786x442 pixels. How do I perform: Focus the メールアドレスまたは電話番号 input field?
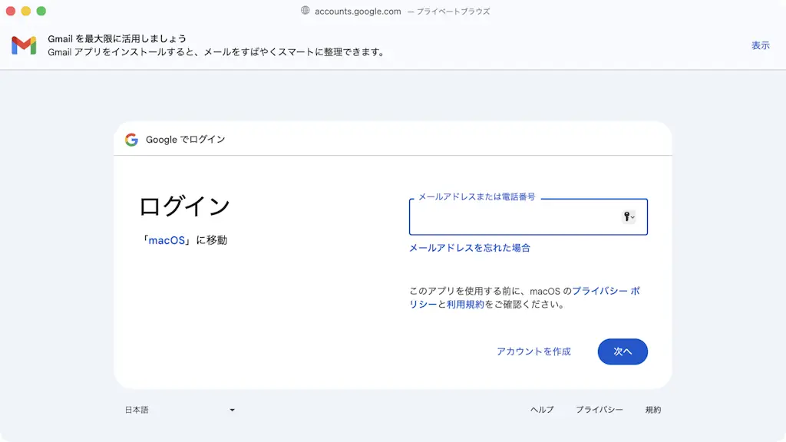514,217
